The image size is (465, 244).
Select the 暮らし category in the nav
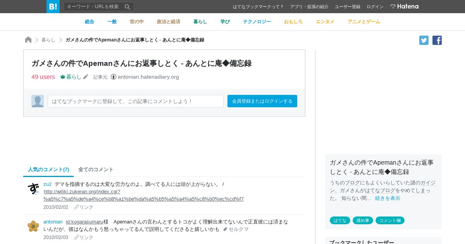pos(200,22)
